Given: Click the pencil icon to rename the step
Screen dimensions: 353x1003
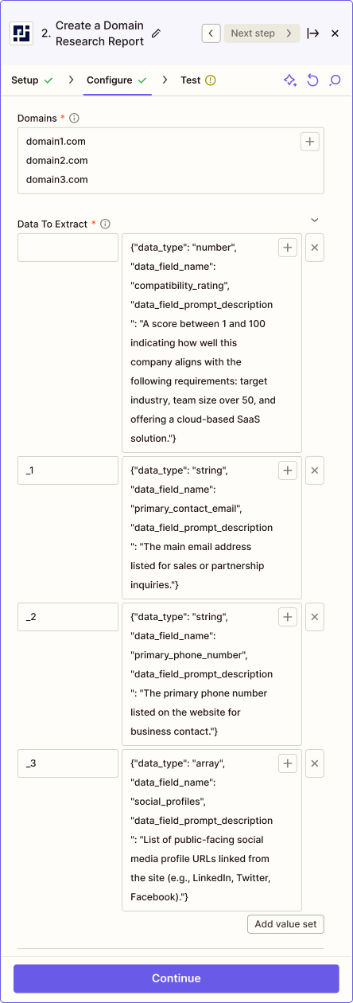Looking at the screenshot, I should point(156,33).
